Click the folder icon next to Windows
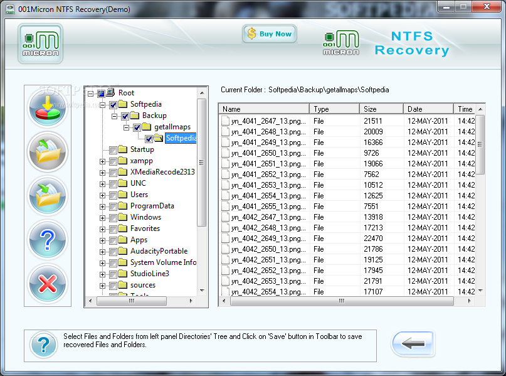Screen dimensions: 506x376 click(x=123, y=217)
